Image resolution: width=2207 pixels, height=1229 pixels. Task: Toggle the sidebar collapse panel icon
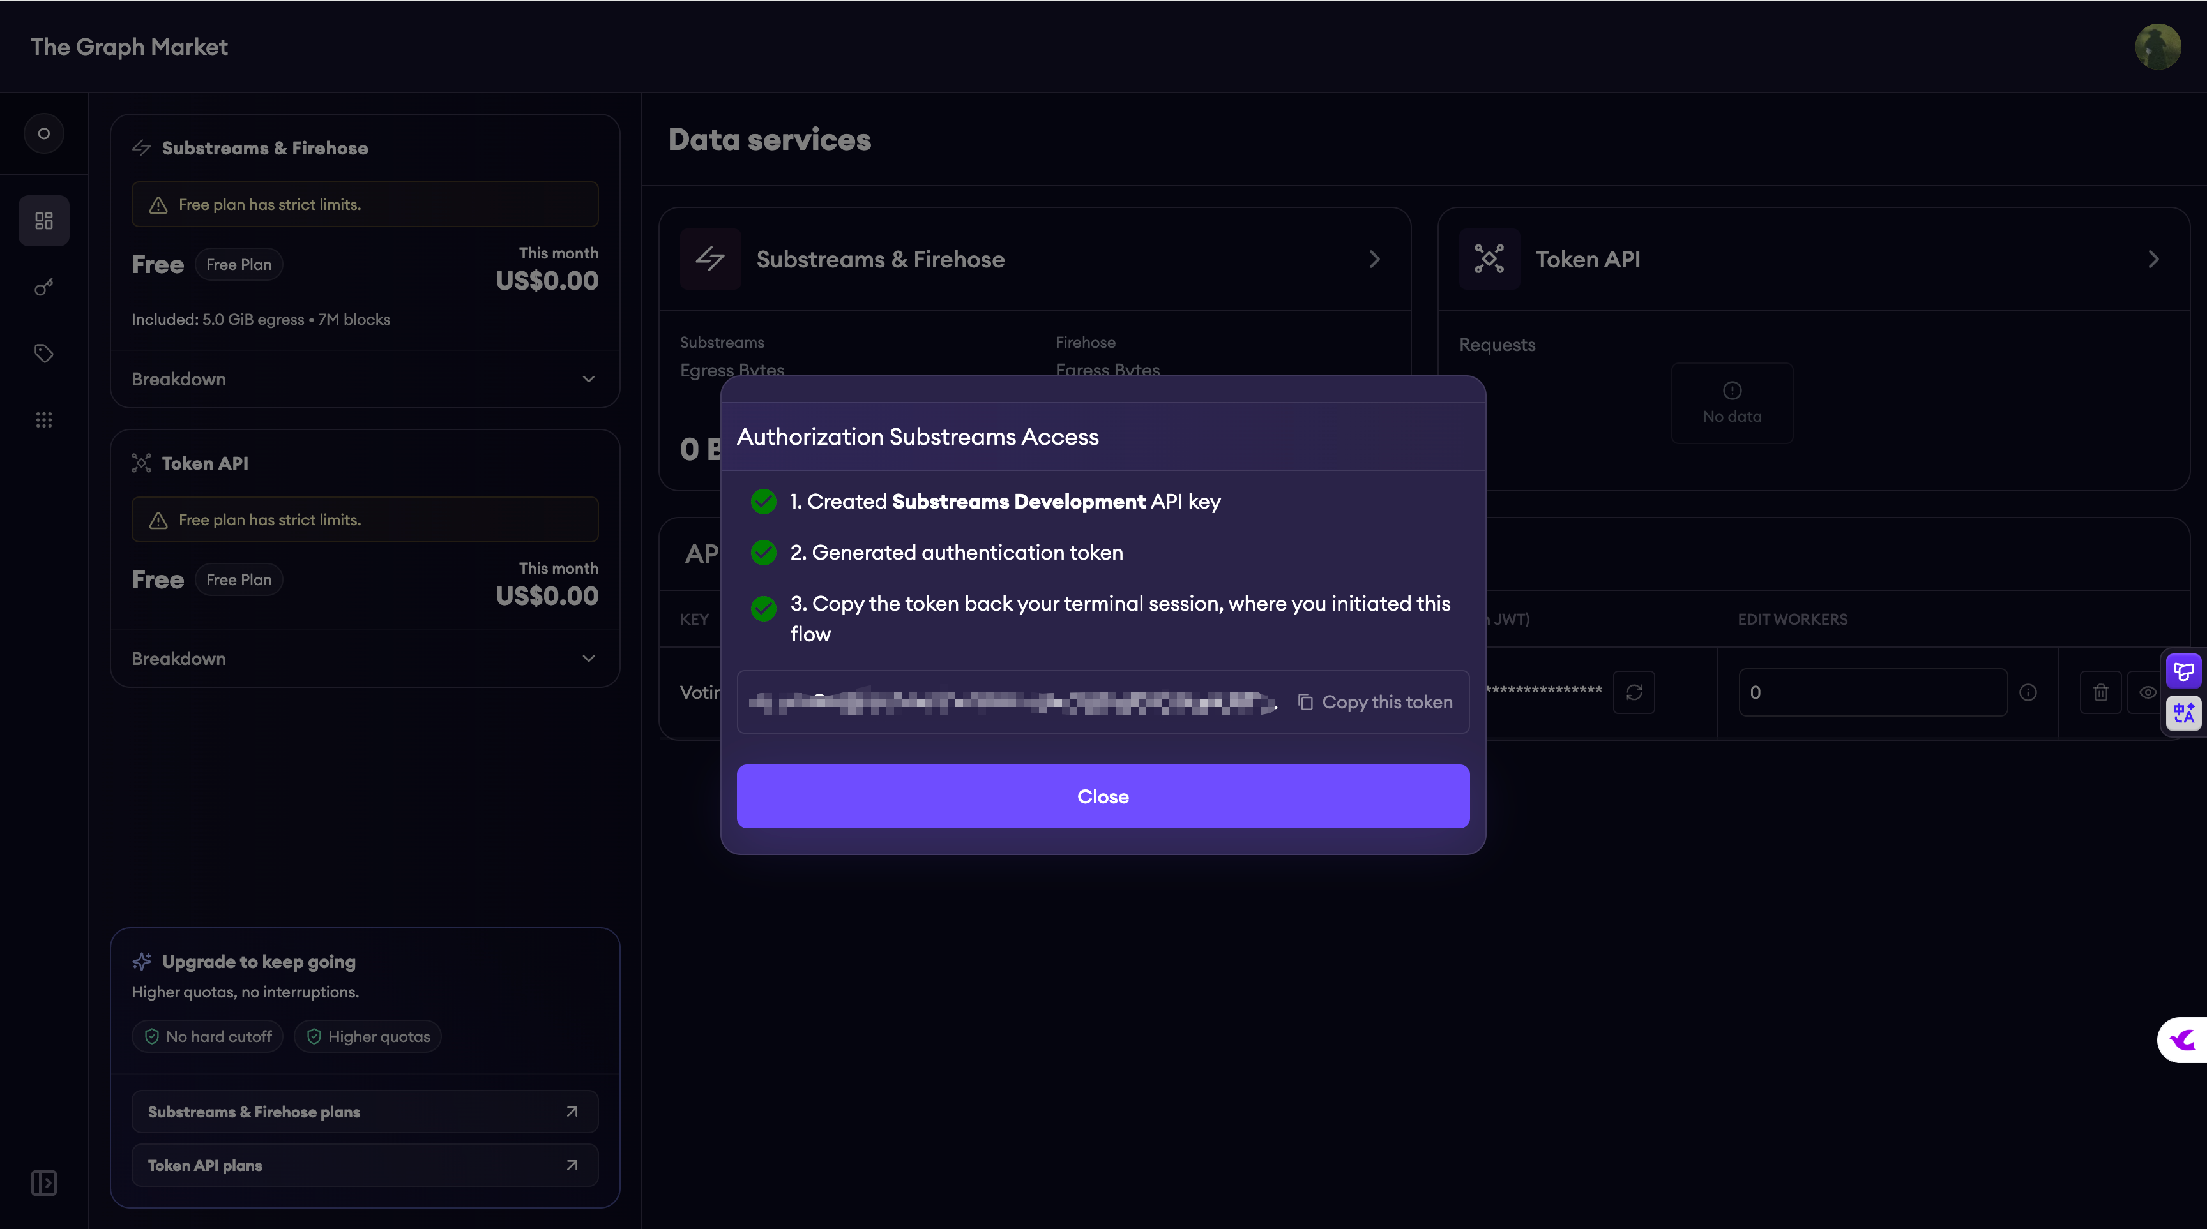[43, 1183]
